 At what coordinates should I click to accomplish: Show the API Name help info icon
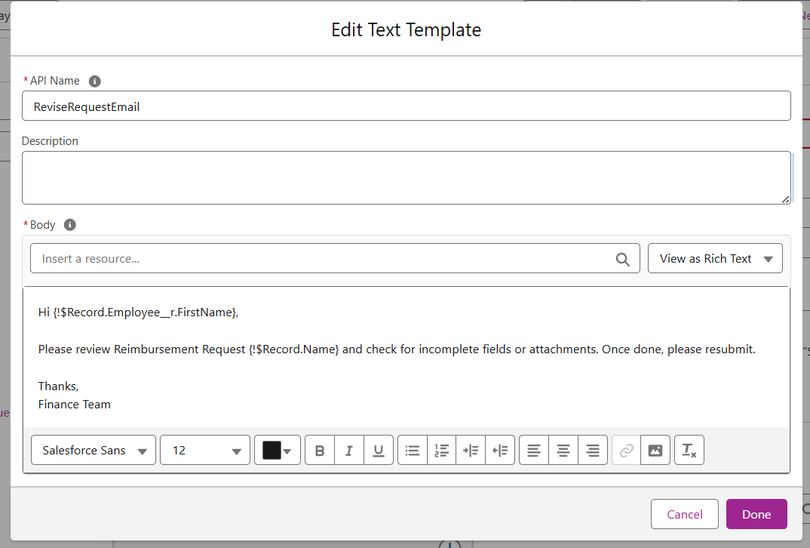[95, 81]
